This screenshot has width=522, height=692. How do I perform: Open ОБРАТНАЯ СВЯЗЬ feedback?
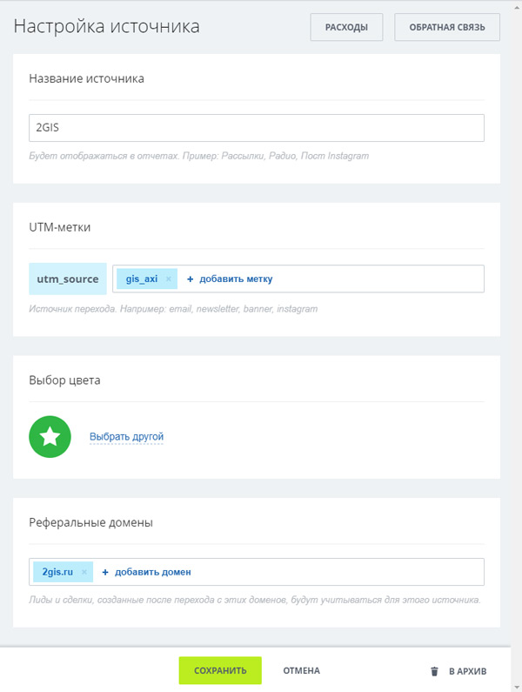tap(446, 28)
